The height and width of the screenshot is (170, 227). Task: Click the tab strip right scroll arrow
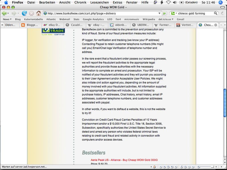[x=221, y=25]
